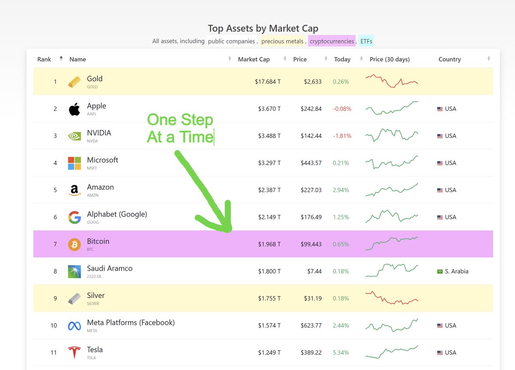
Task: Sort using the arrows after the Today header
Action: pyautogui.click(x=360, y=59)
